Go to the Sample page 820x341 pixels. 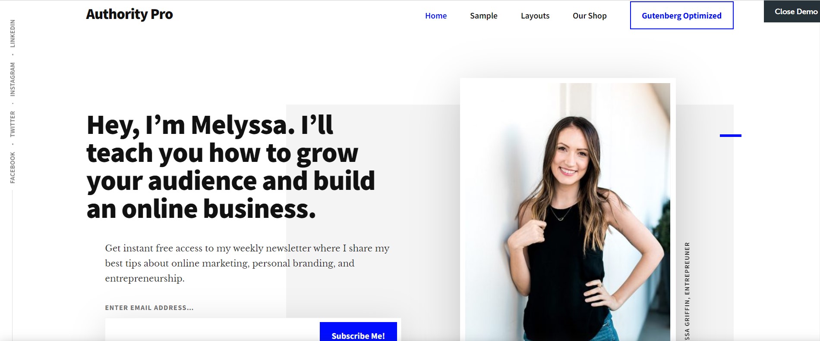(483, 15)
